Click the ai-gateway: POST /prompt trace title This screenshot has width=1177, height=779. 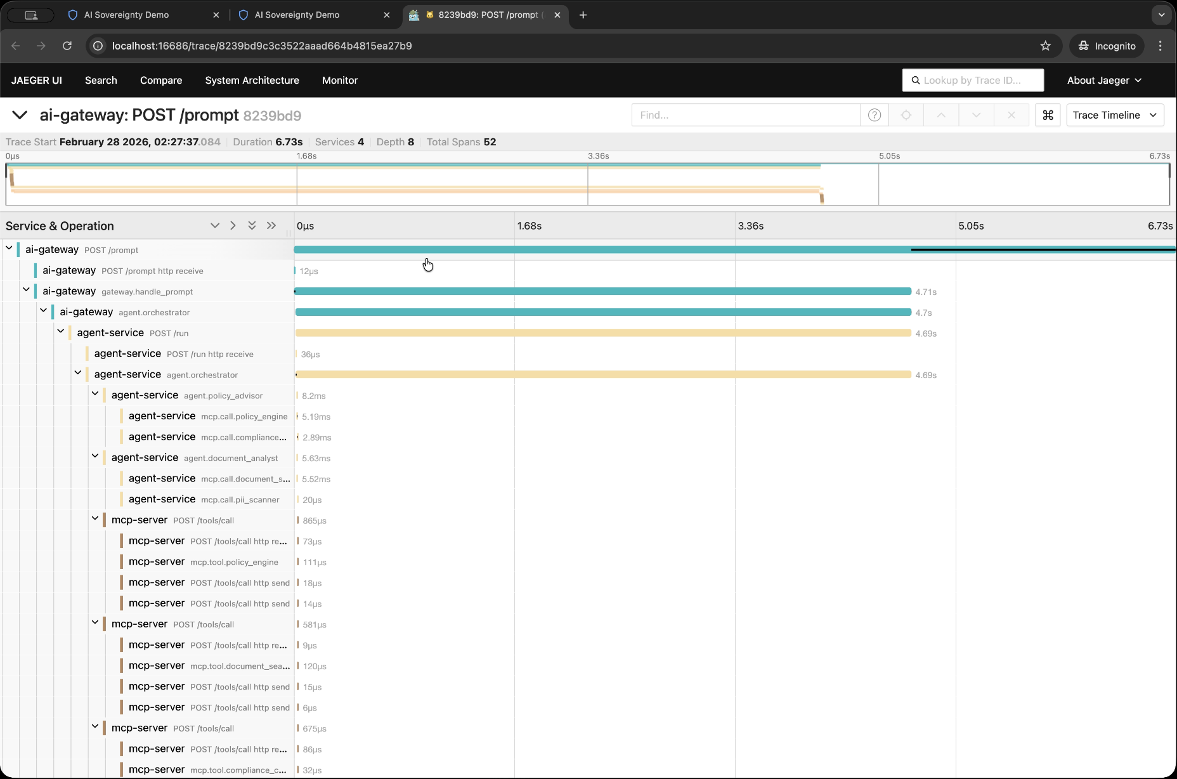tap(140, 115)
